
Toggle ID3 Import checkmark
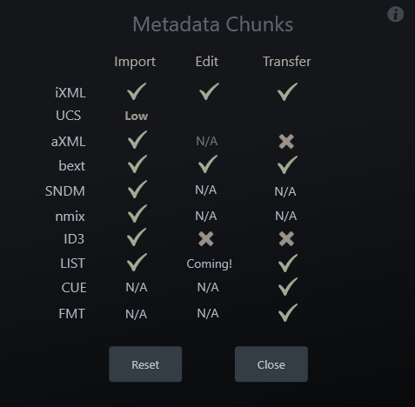(x=137, y=237)
